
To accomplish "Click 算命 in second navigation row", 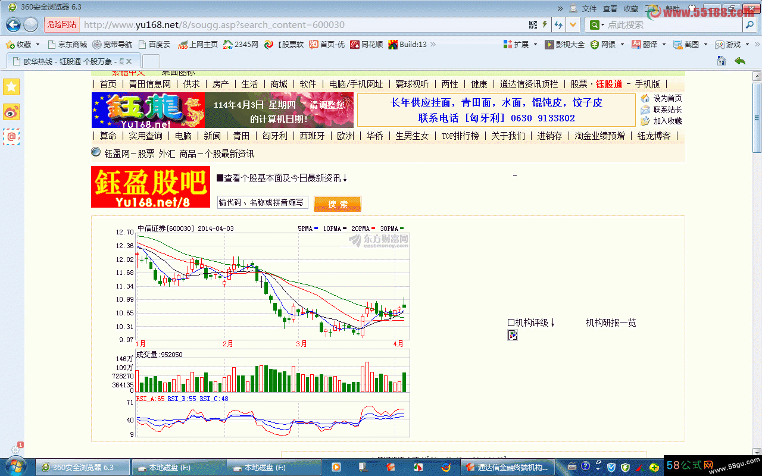I will pyautogui.click(x=108, y=136).
